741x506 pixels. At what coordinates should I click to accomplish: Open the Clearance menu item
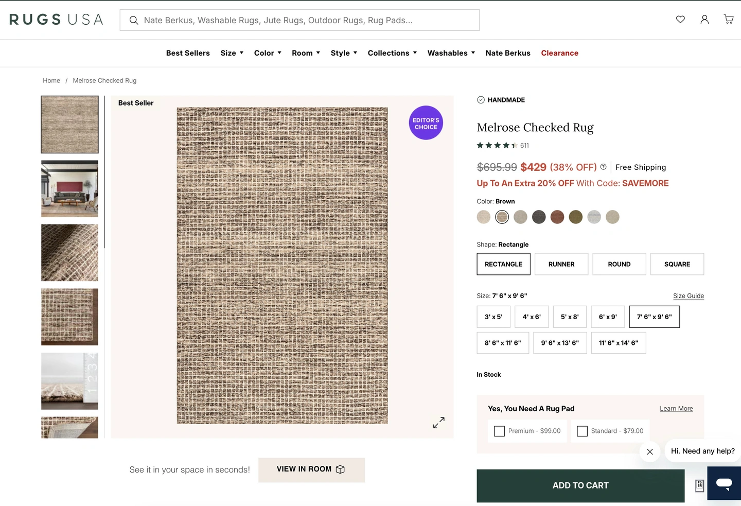click(559, 53)
